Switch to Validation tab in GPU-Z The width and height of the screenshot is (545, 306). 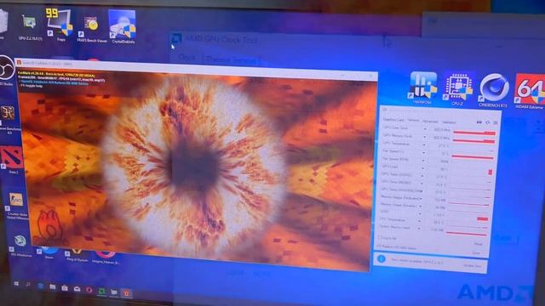(x=449, y=122)
